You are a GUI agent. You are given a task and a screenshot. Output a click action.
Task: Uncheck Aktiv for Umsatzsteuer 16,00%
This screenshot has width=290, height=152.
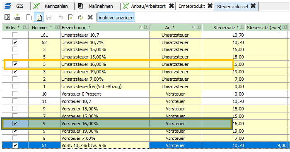coord(15,64)
